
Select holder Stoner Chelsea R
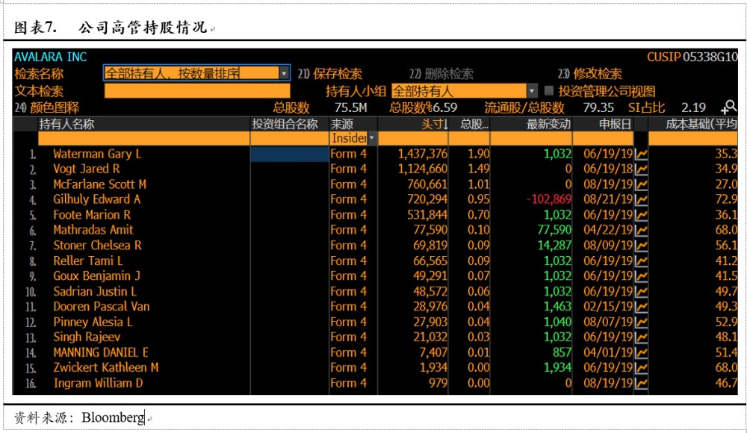[x=98, y=246]
